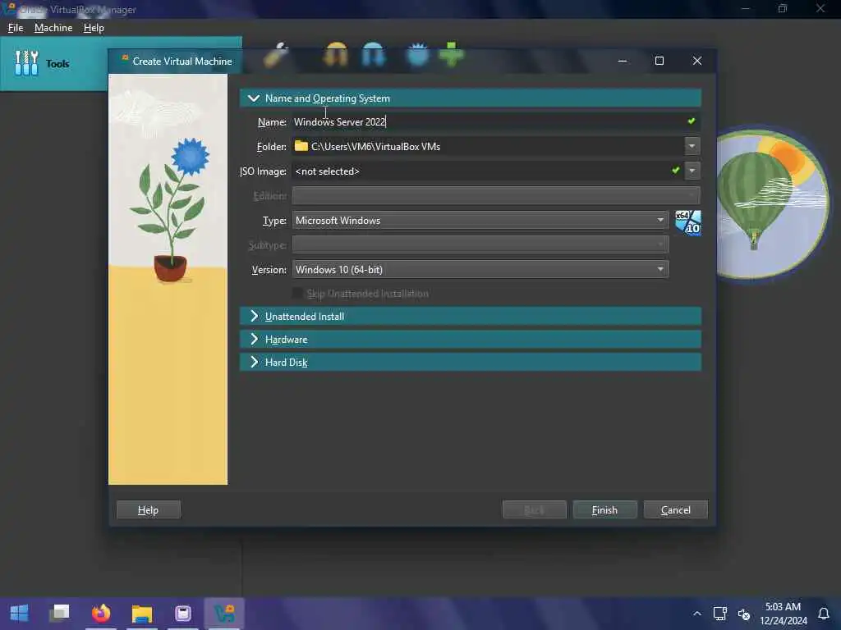
Task: Open the ISO Image dropdown arrow
Action: [692, 171]
